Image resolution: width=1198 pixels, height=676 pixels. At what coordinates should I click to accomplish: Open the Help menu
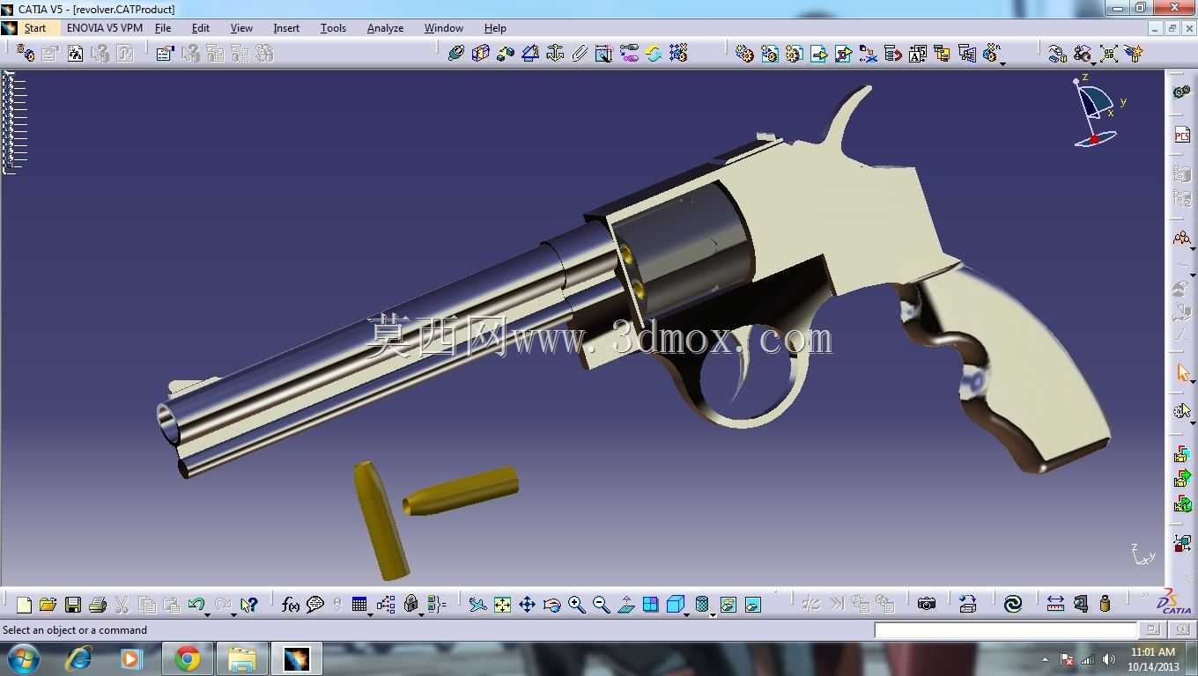[x=495, y=28]
